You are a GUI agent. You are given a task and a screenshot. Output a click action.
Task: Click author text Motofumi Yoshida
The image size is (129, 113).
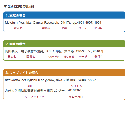tap(18, 23)
